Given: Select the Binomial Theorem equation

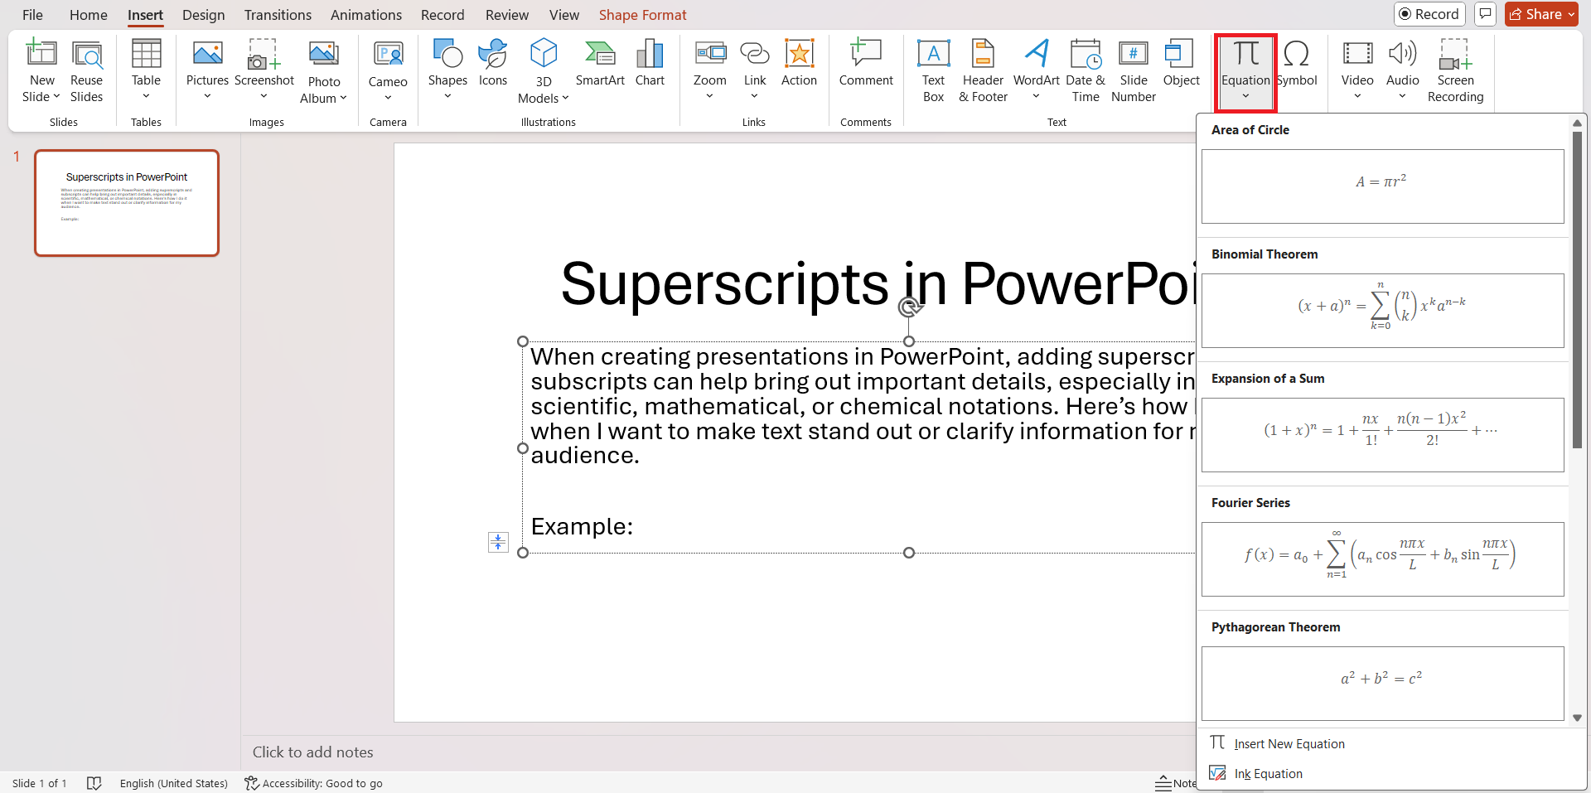Looking at the screenshot, I should (x=1382, y=311).
